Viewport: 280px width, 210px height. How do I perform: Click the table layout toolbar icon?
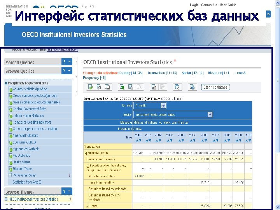(x=107, y=87)
